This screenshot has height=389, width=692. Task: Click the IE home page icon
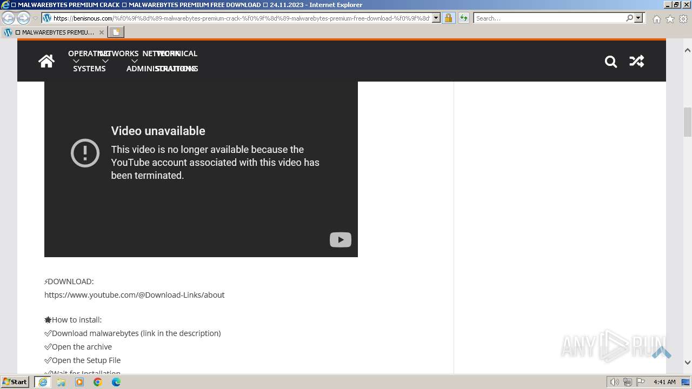tap(656, 19)
